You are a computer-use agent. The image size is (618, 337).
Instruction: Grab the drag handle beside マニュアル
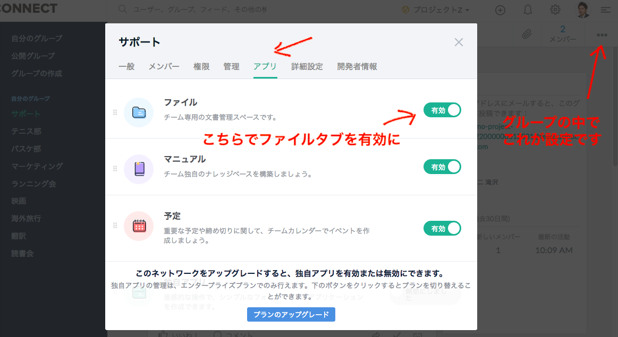click(115, 169)
